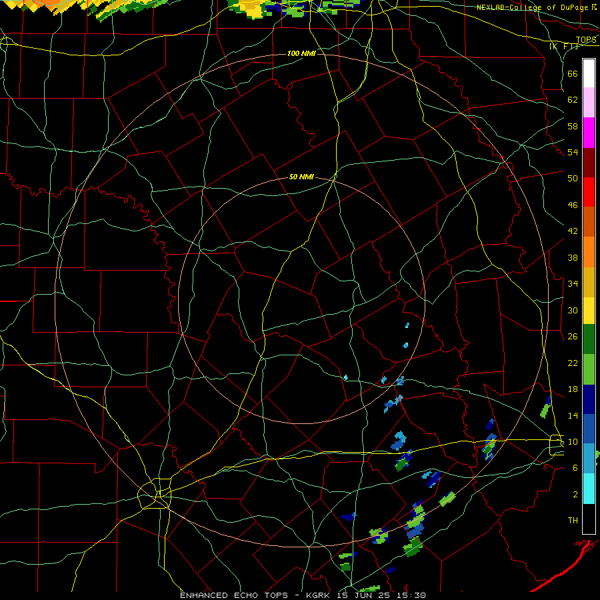Click legend value "26"
Screen dimensions: 600x600
[x=573, y=337]
